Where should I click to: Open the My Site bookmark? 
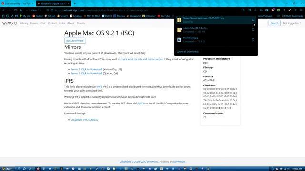point(25,16)
